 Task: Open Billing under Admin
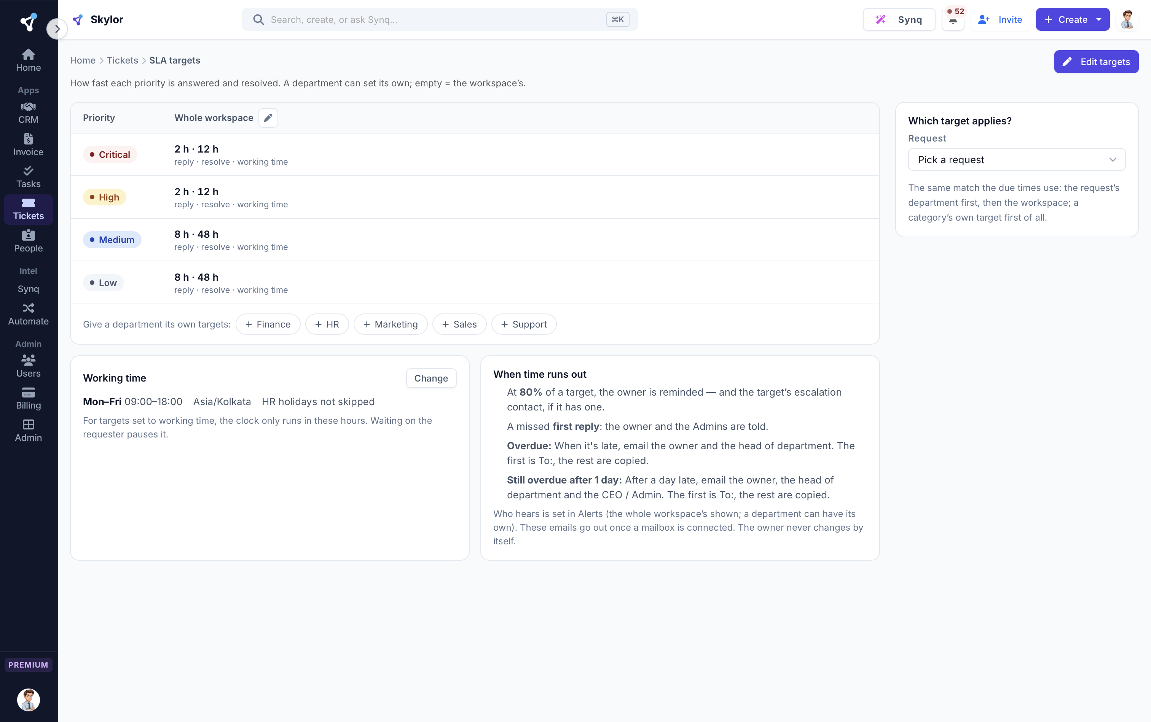(28, 398)
